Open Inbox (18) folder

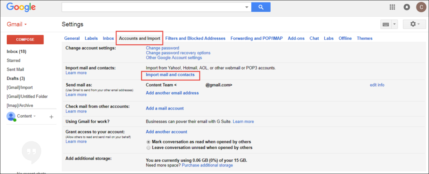point(16,51)
